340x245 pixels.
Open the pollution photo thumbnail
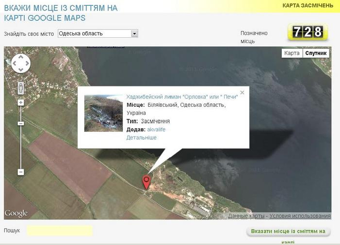click(x=103, y=113)
